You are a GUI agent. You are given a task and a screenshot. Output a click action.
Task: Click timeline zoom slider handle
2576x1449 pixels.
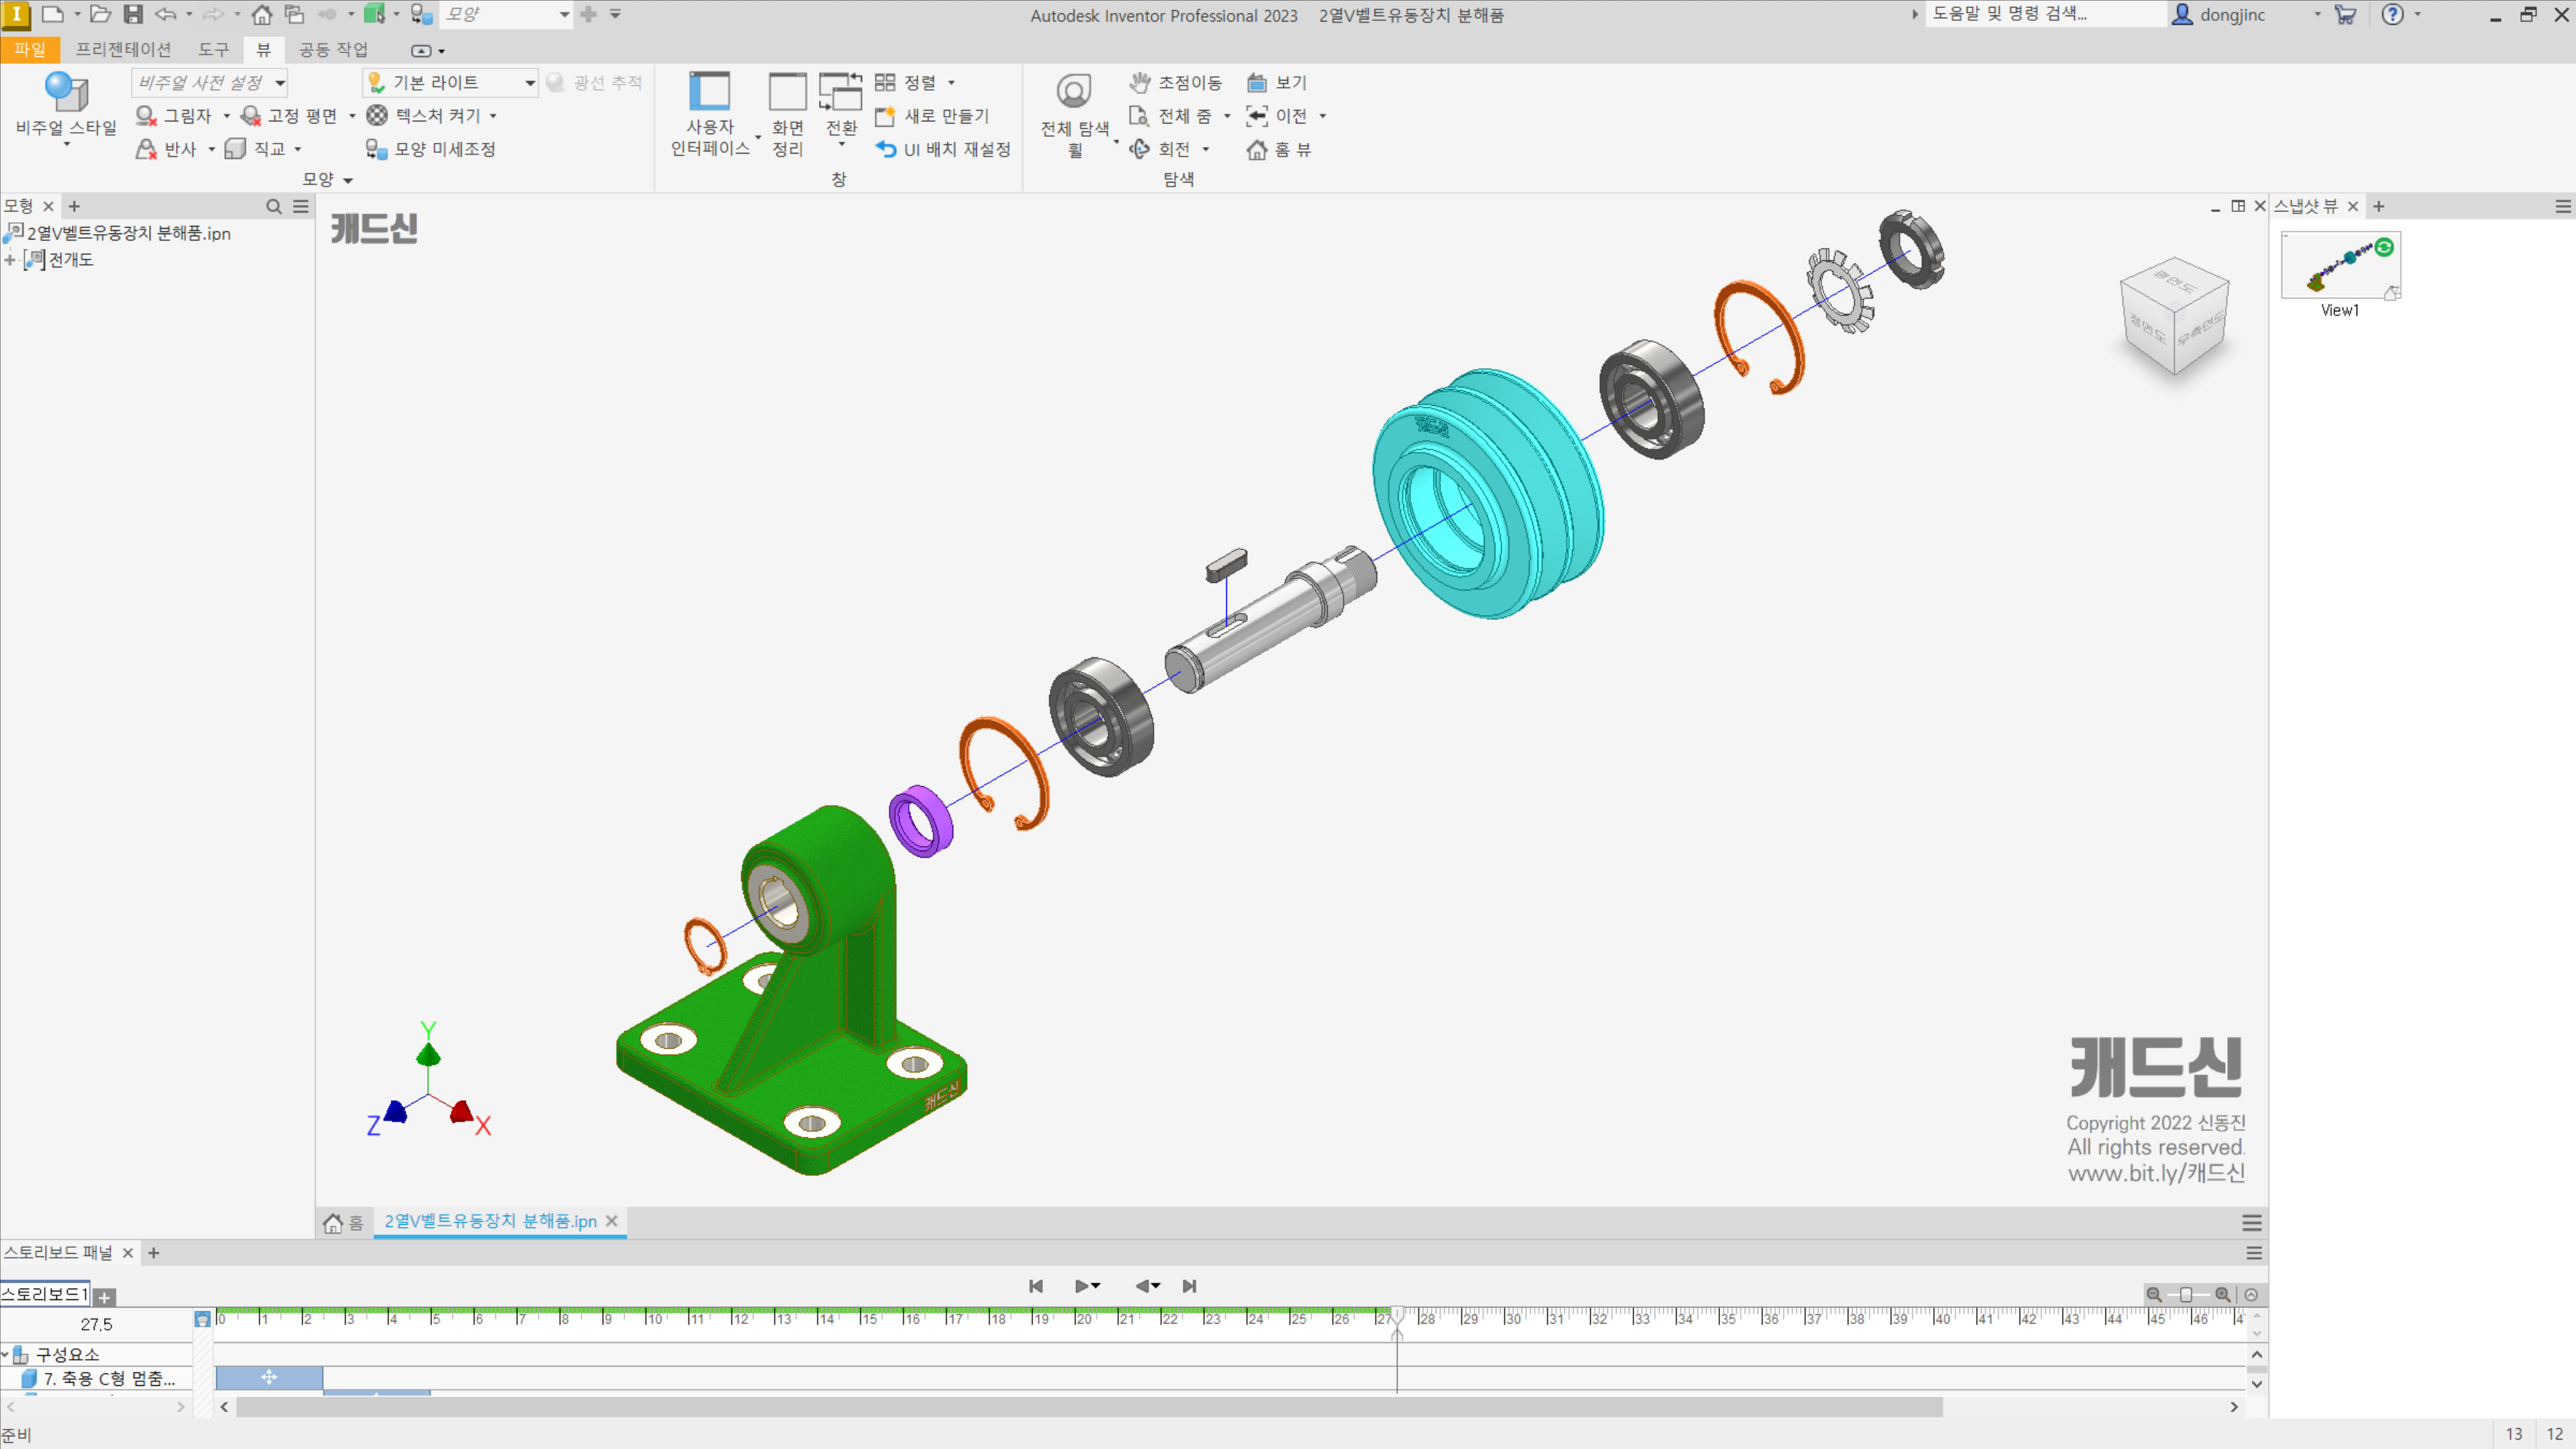2186,1295
